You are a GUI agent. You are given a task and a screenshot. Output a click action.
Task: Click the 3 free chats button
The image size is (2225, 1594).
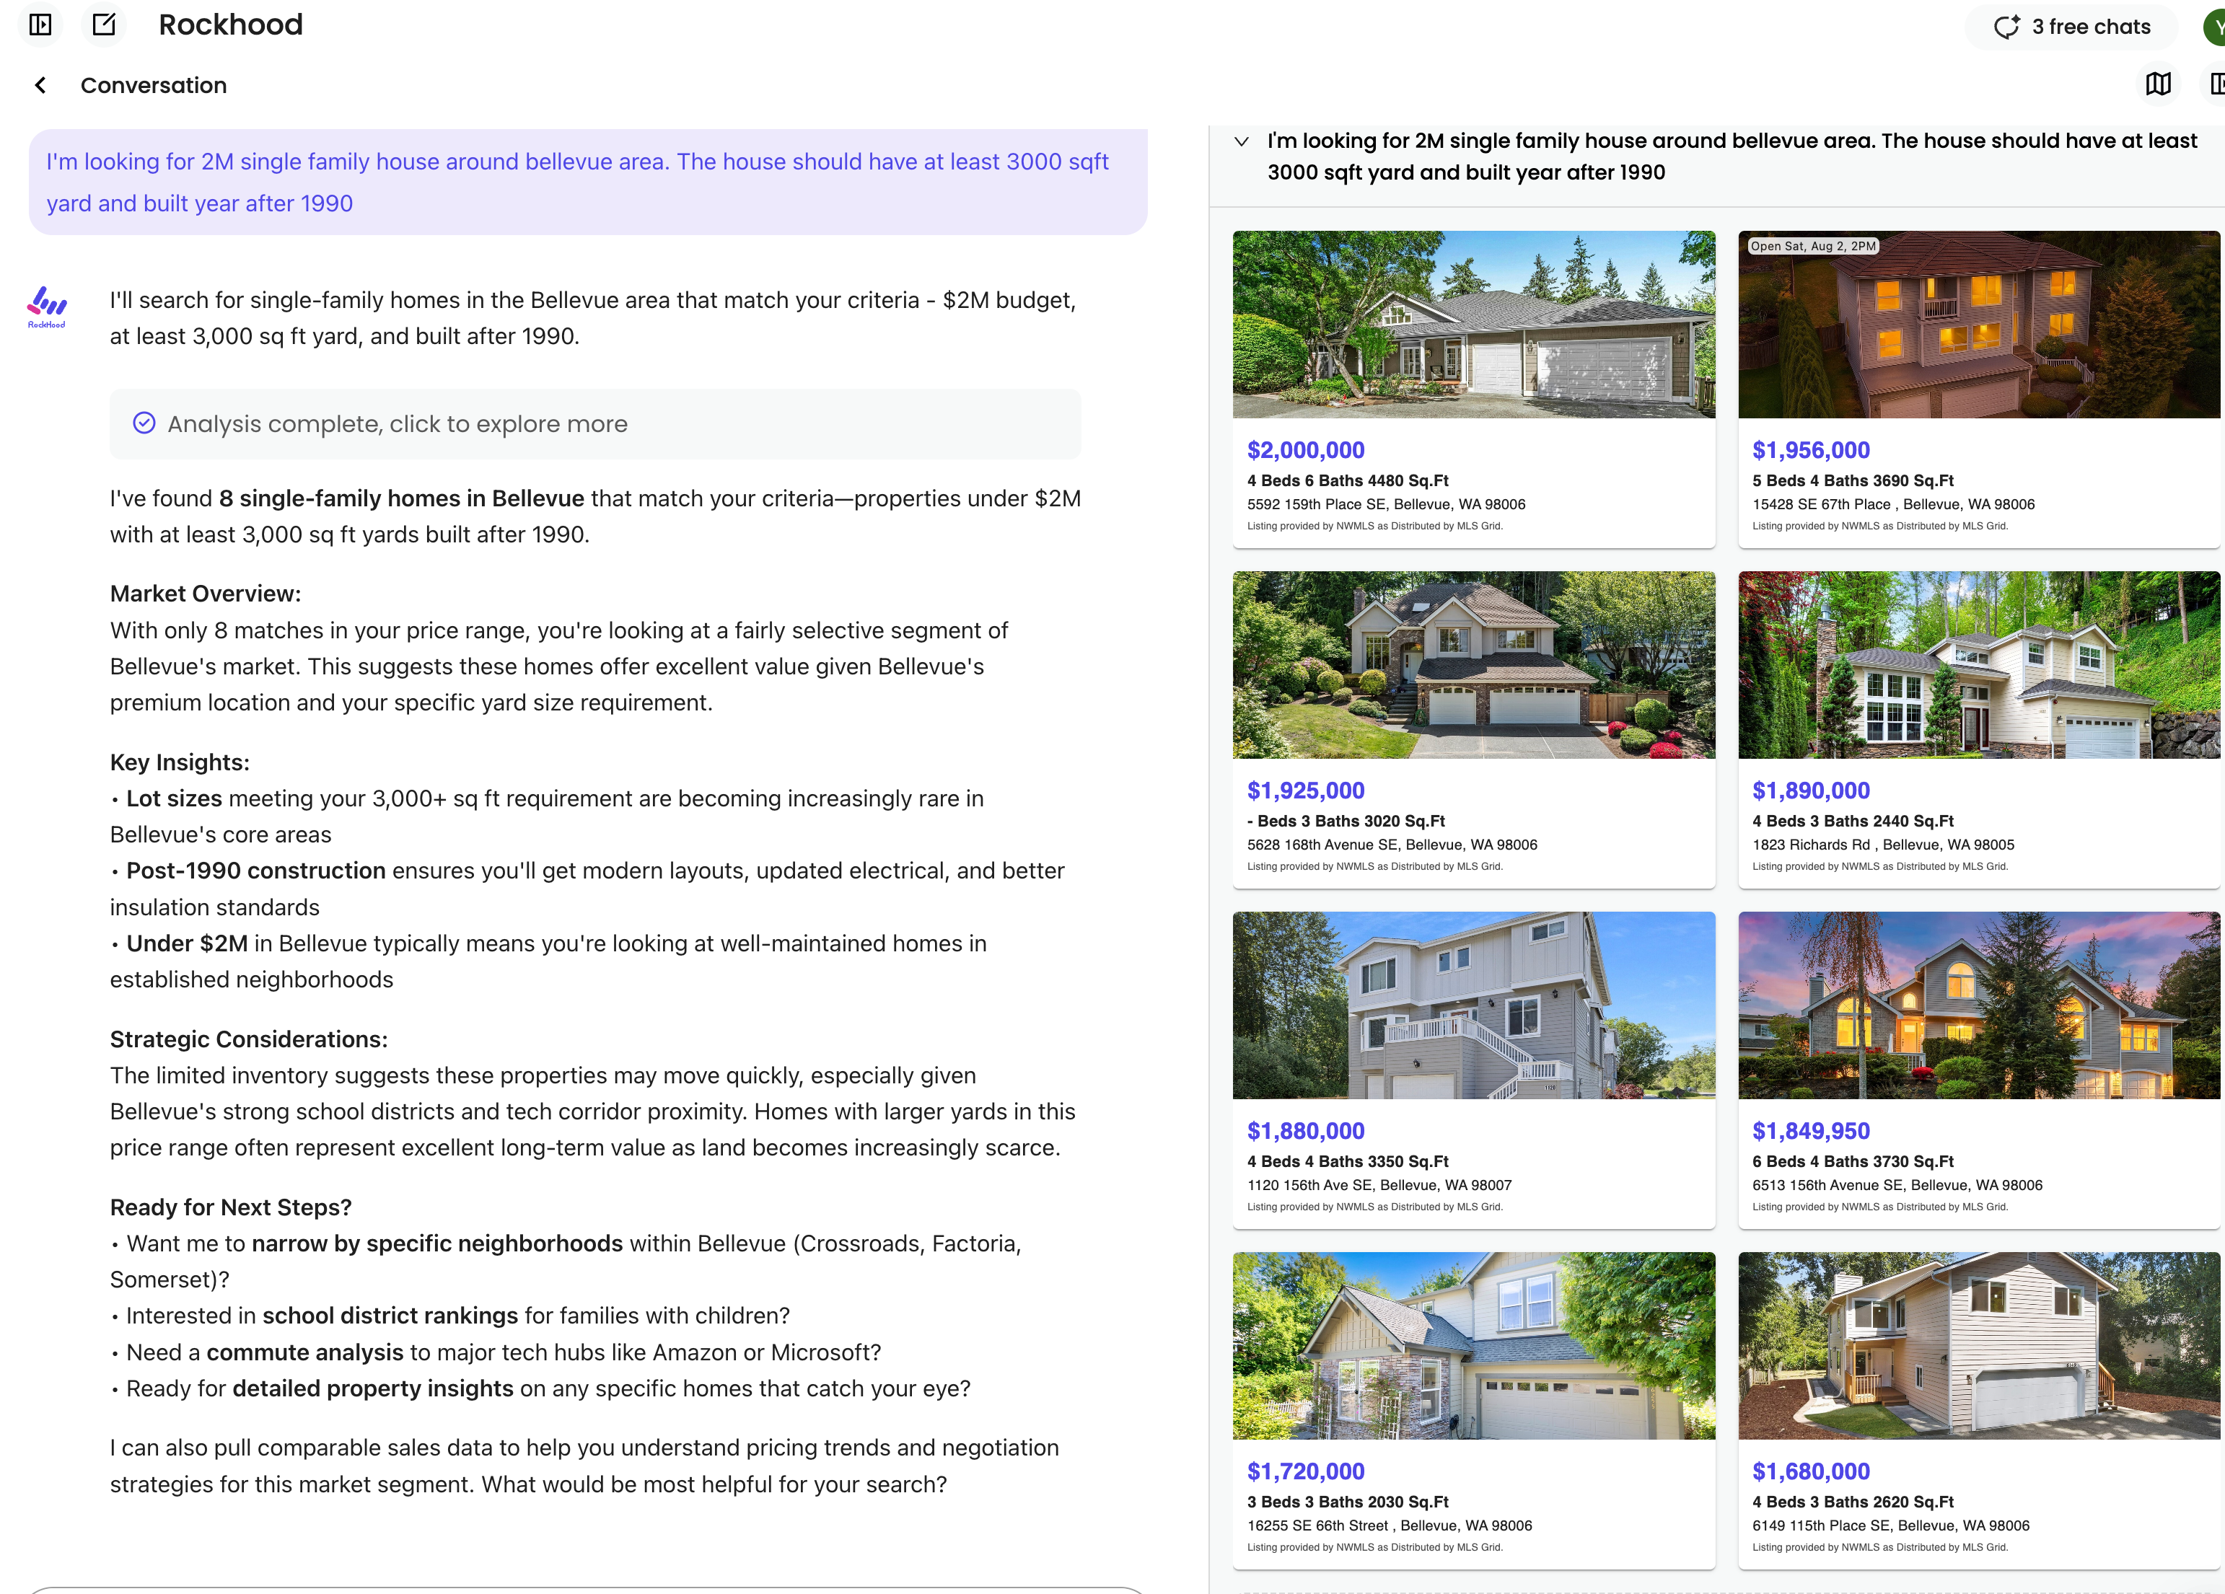point(2072,27)
